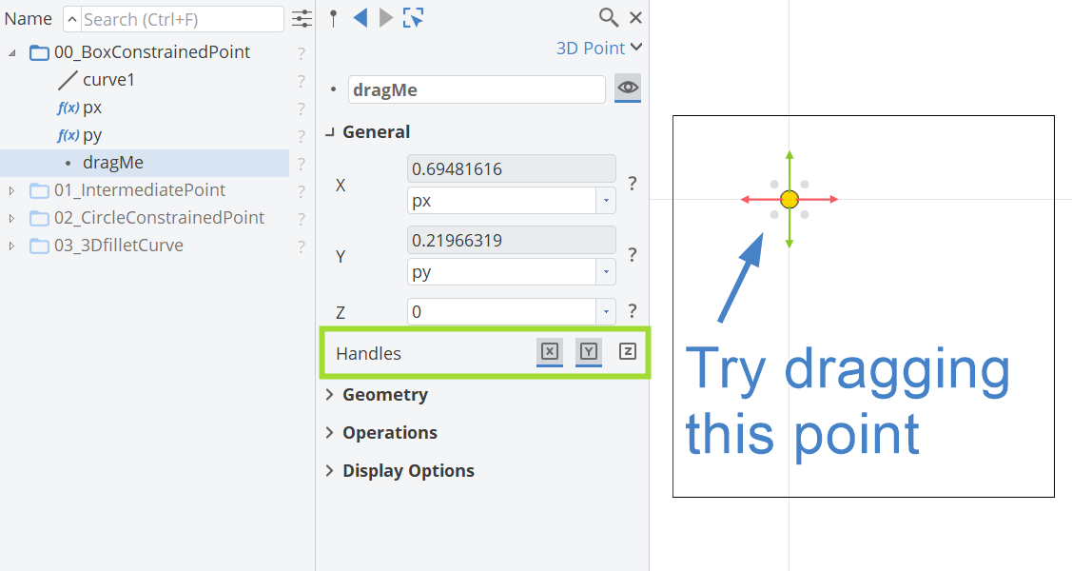Toggle the X handle button

tap(549, 352)
